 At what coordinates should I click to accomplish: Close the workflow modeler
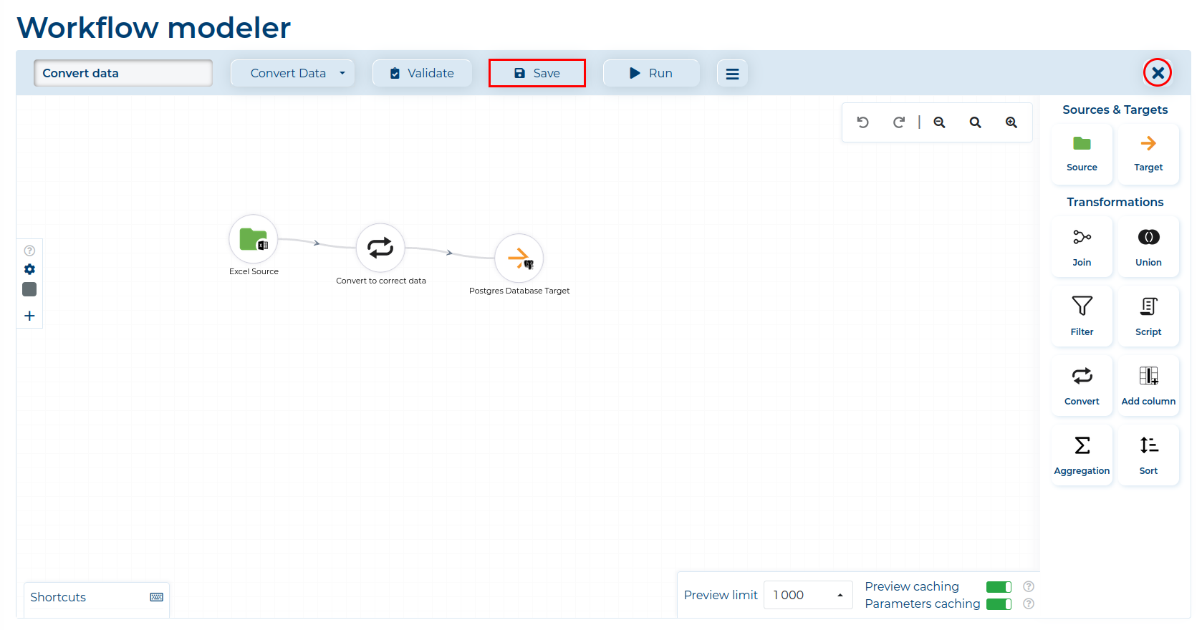pos(1158,72)
